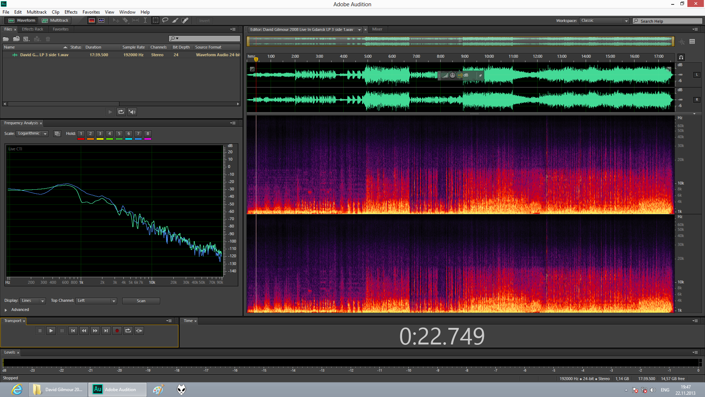Switch to Multitrack editor view
Image resolution: width=705 pixels, height=397 pixels.
55,21
